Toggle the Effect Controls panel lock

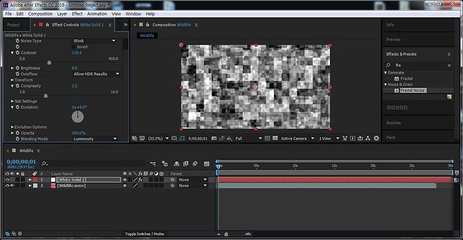pyautogui.click(x=47, y=25)
